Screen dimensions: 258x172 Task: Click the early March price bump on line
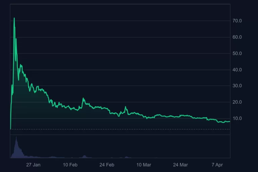[126, 107]
